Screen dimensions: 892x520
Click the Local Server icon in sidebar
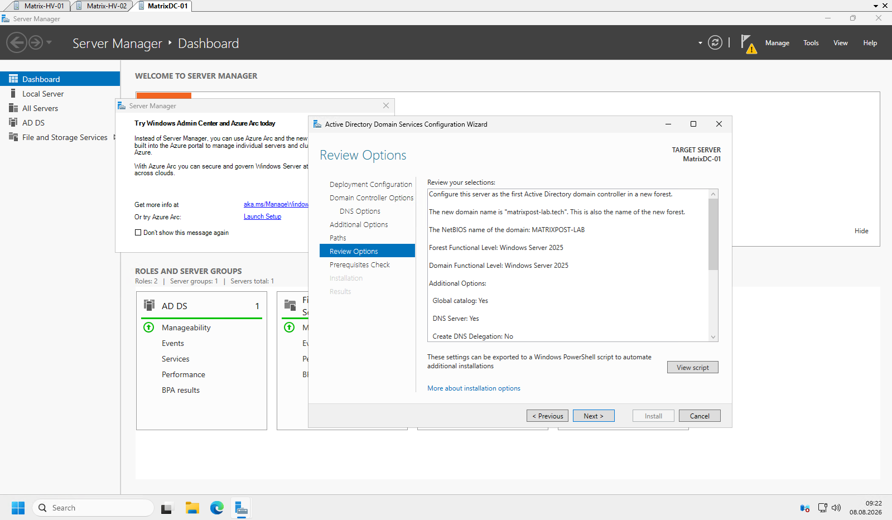click(x=13, y=93)
